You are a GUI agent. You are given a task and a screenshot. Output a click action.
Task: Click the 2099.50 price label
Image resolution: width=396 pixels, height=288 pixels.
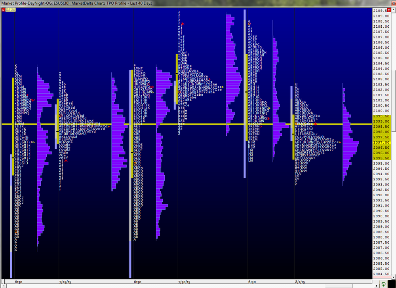[x=381, y=116]
